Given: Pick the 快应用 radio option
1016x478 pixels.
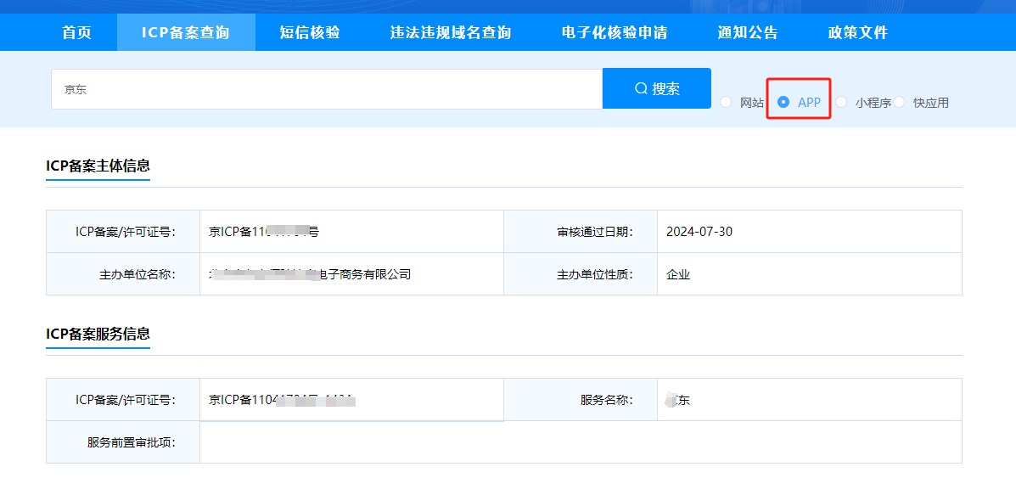Looking at the screenshot, I should point(899,102).
